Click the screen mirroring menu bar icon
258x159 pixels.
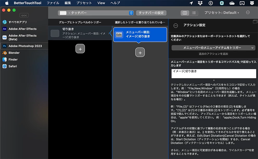[x=242, y=3]
